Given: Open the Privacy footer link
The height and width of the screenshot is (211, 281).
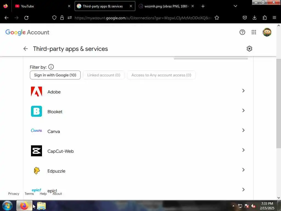Looking at the screenshot, I should [14, 194].
